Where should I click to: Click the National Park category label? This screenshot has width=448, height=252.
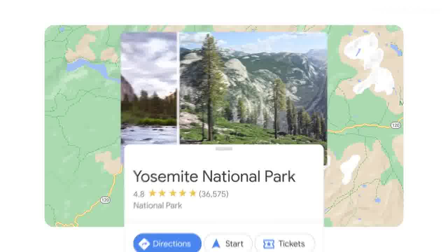157,205
